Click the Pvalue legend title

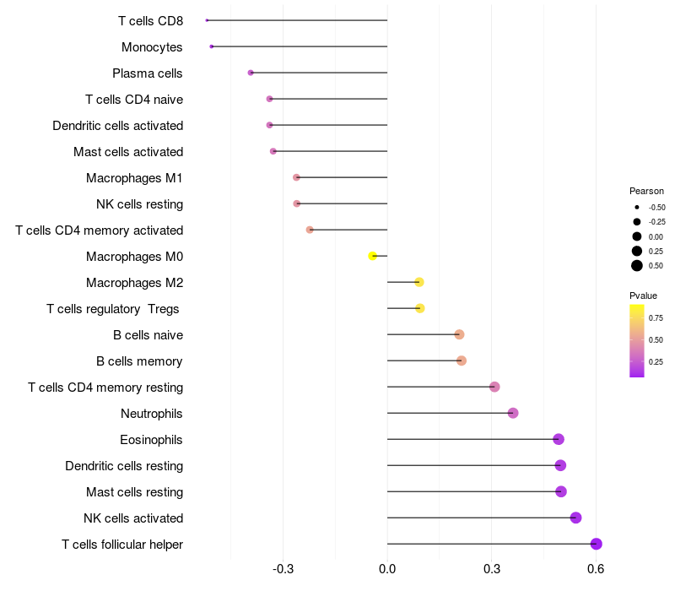pyautogui.click(x=643, y=296)
